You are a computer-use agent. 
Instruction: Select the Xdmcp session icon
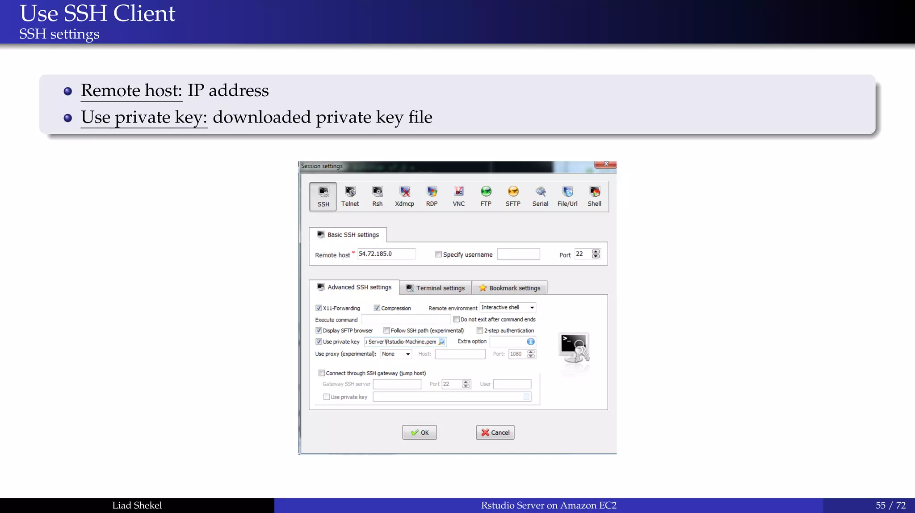tap(404, 196)
